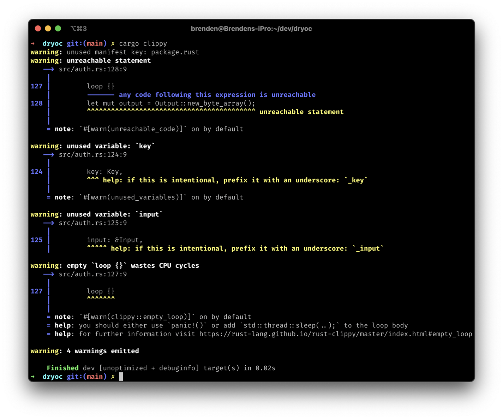503x419 pixels.
Task: Click the yellow ✗ git dirty marker on the last line
Action: [x=113, y=377]
